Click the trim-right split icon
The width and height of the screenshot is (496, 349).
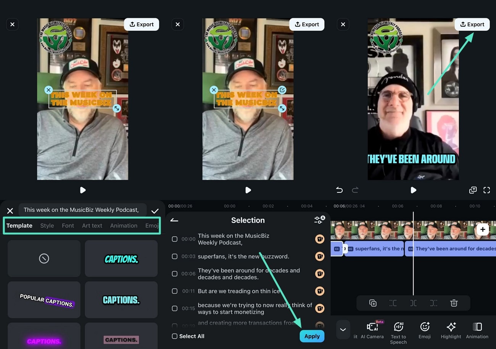click(433, 303)
